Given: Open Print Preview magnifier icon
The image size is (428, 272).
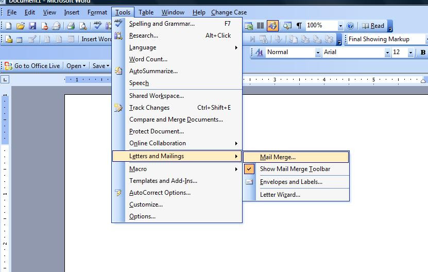Looking at the screenshot, I should (83, 26).
